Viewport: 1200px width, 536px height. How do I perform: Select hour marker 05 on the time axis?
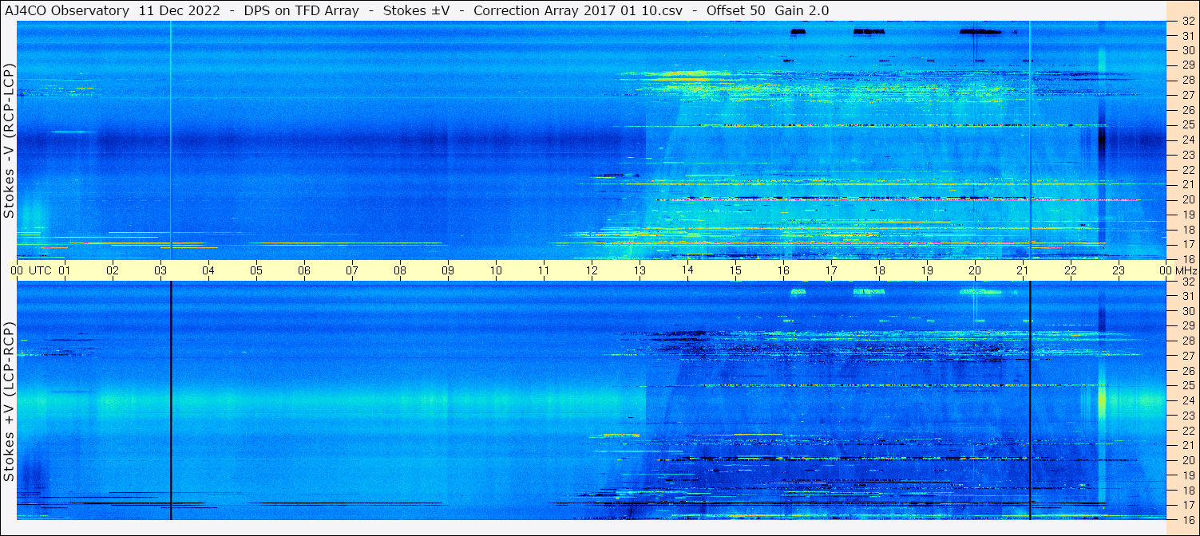pyautogui.click(x=256, y=270)
